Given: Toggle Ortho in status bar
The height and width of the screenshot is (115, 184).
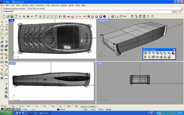Looking at the screenshot, I should tap(93, 109).
